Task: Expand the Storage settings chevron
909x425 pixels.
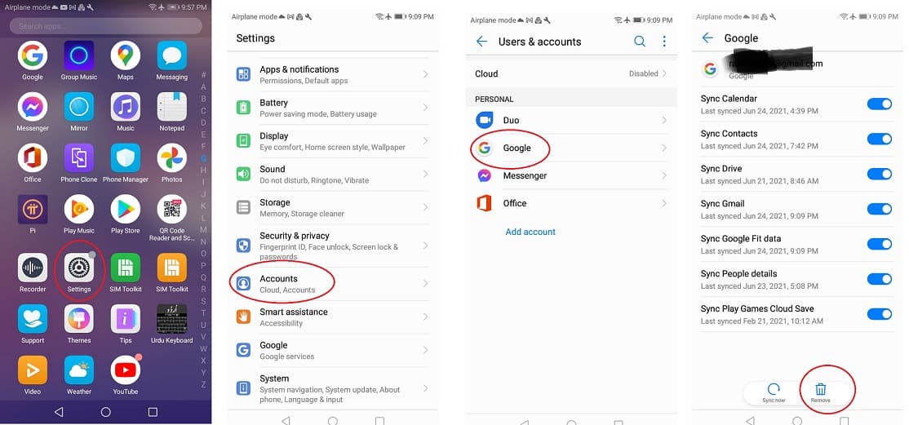Action: (426, 207)
